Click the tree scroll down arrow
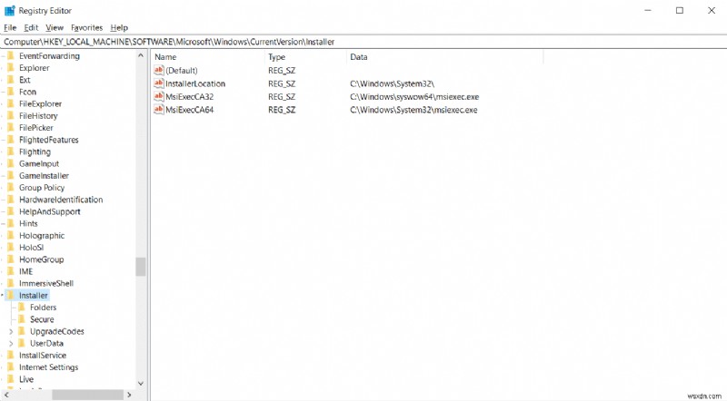 141,384
